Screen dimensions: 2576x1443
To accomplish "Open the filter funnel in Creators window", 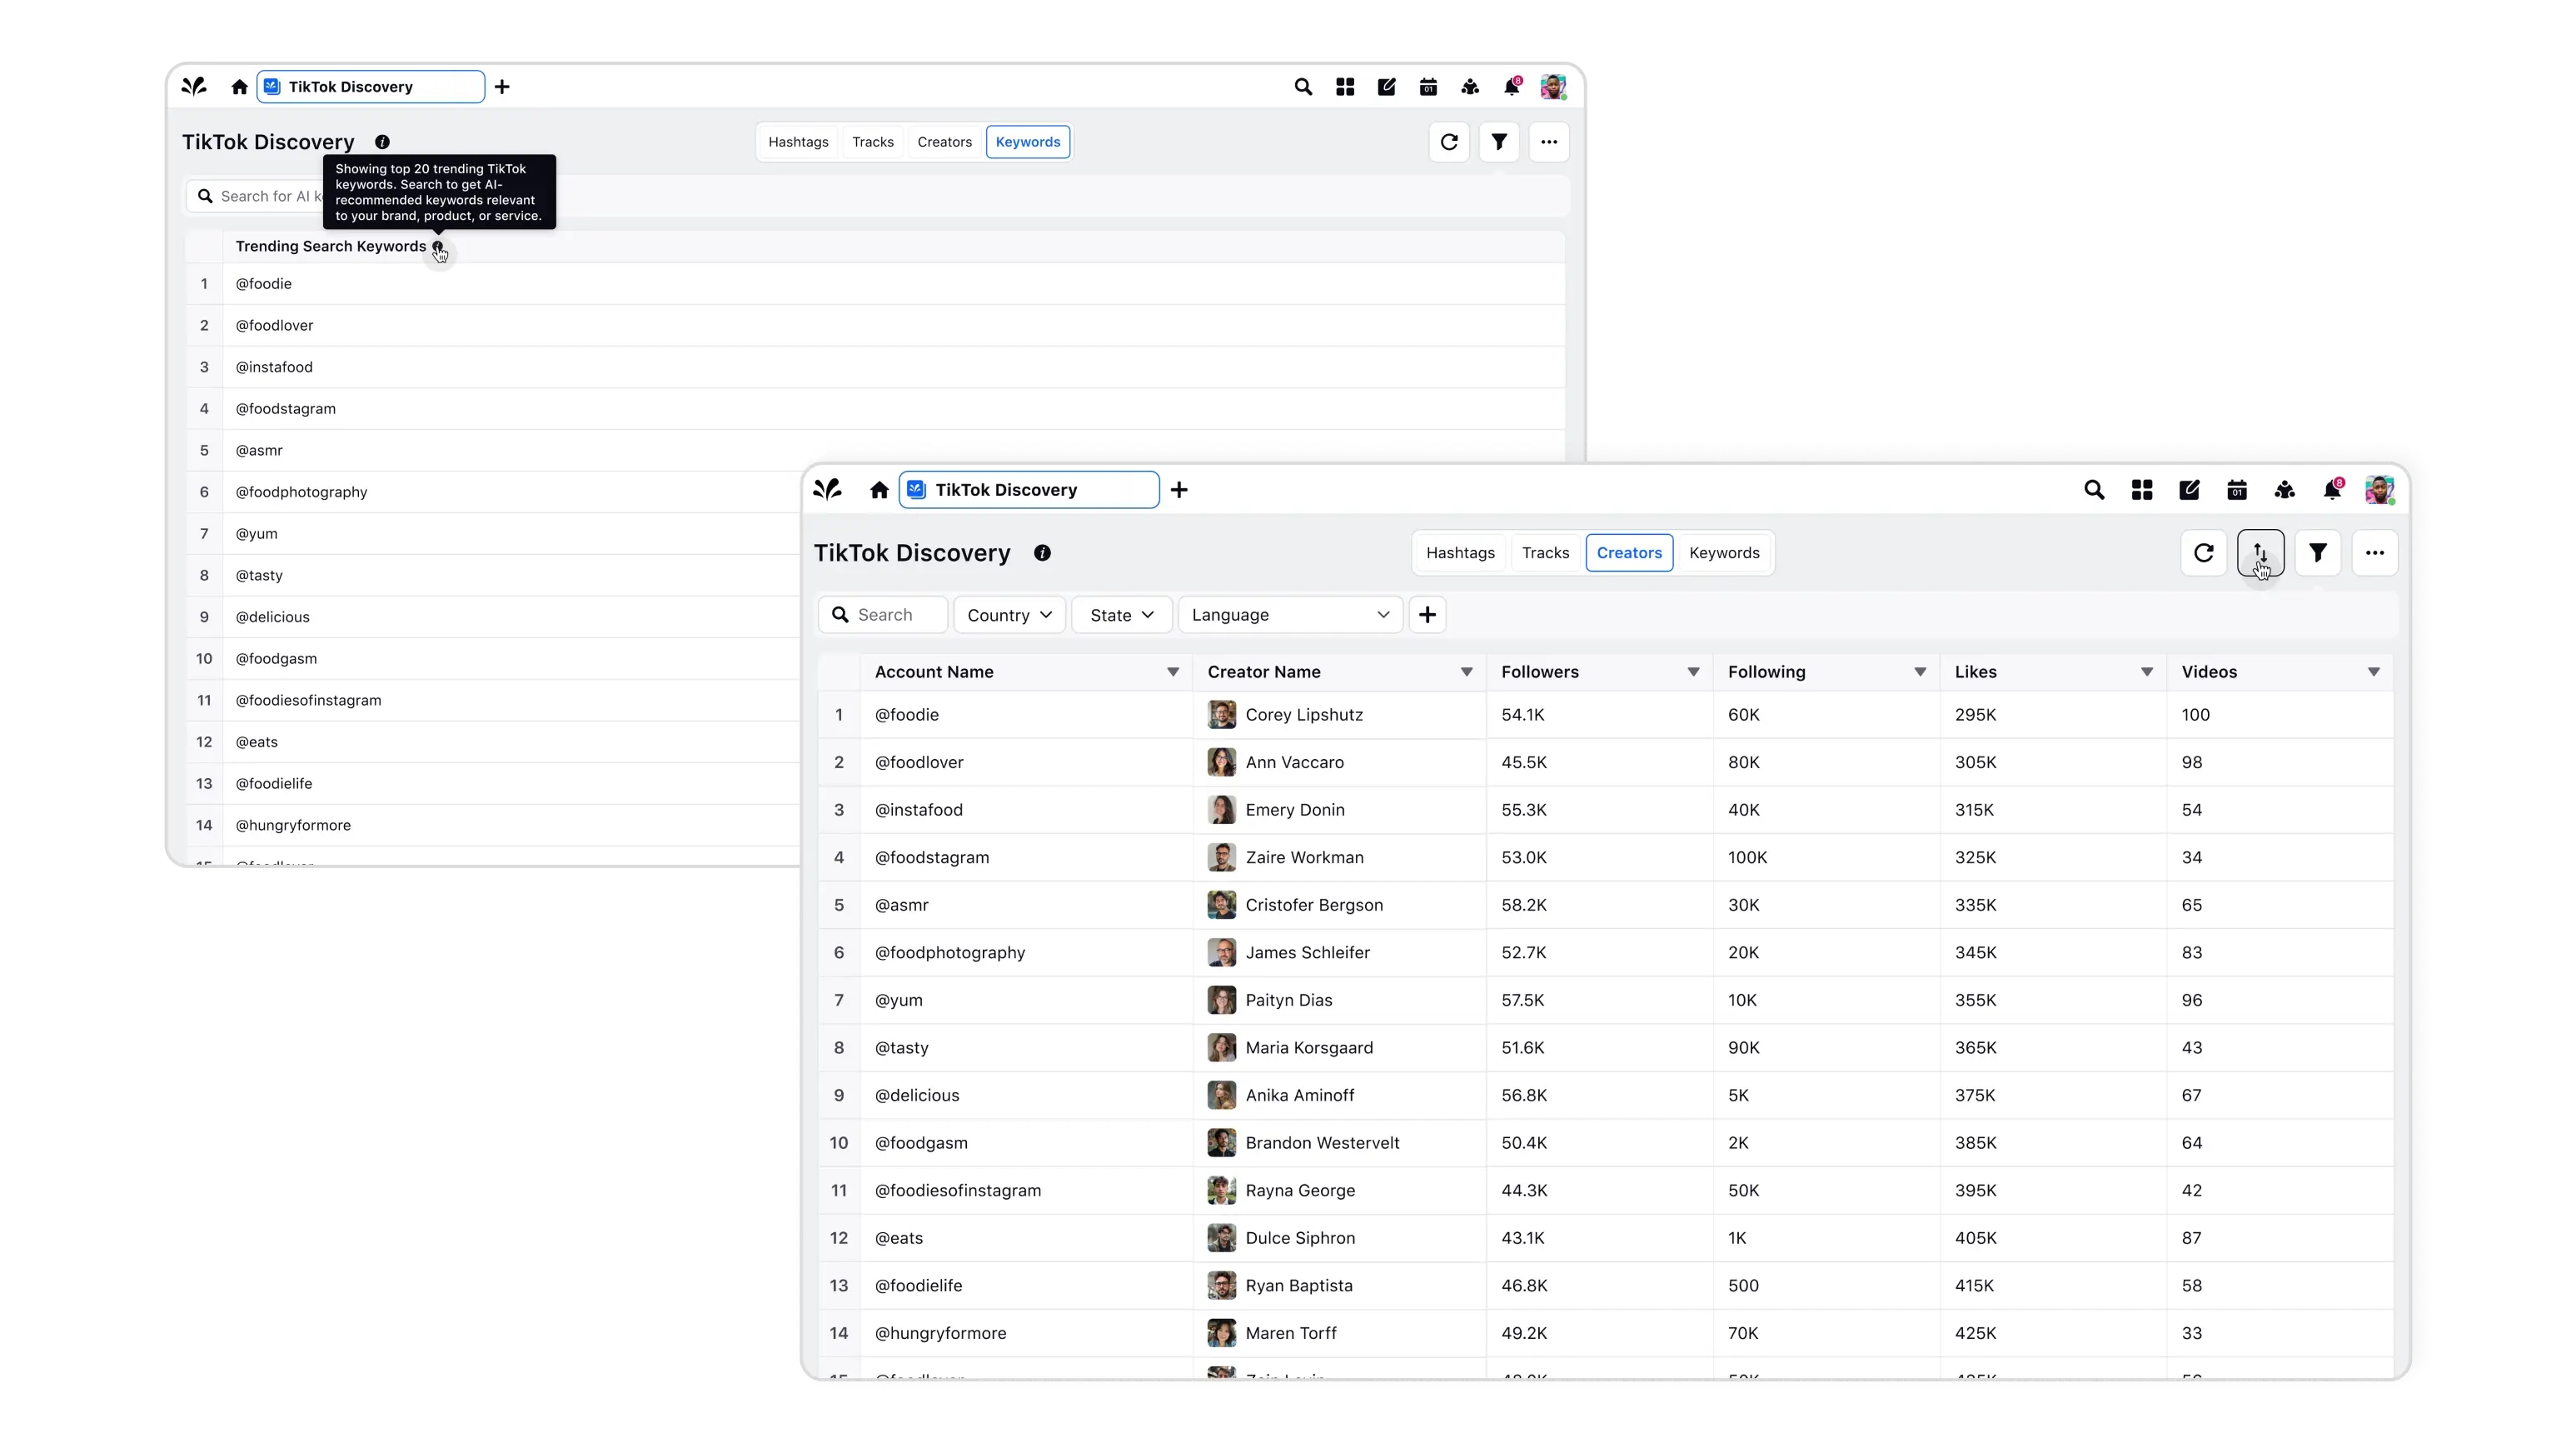I will [2318, 552].
